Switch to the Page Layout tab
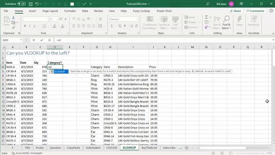Screen dimensions: 275x155 coord(50,11)
